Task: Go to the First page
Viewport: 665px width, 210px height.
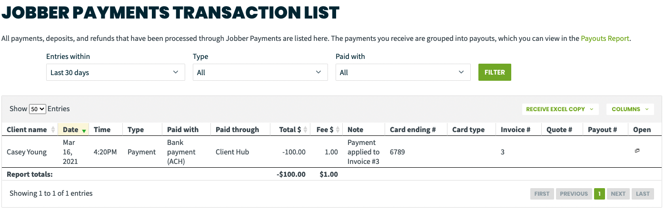Action: (x=542, y=194)
